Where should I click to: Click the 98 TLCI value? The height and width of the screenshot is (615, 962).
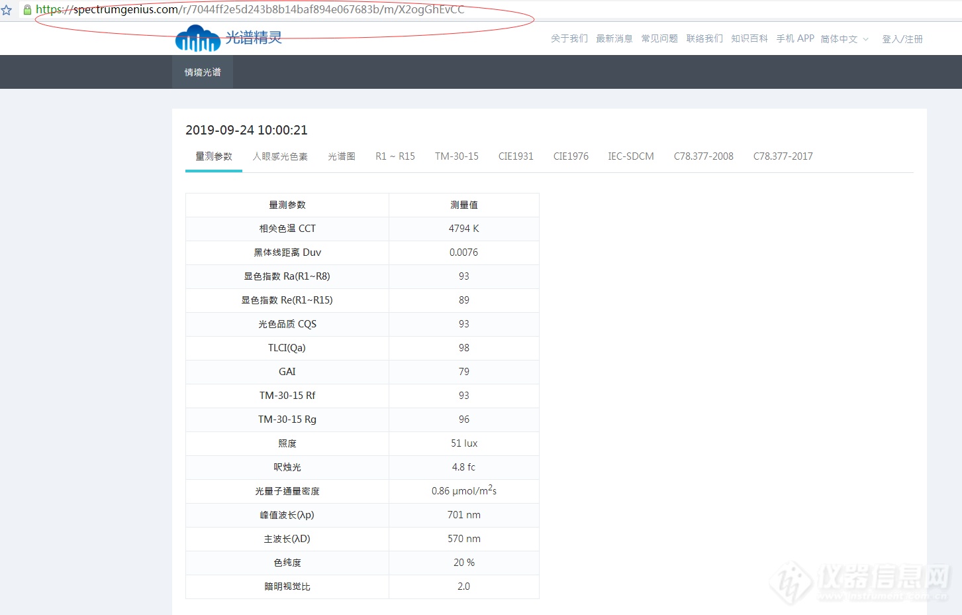(464, 348)
